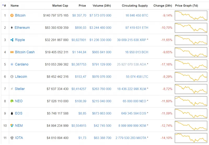Open NEO 7-day price graph
This screenshot has height=145, width=209.
click(x=191, y=101)
